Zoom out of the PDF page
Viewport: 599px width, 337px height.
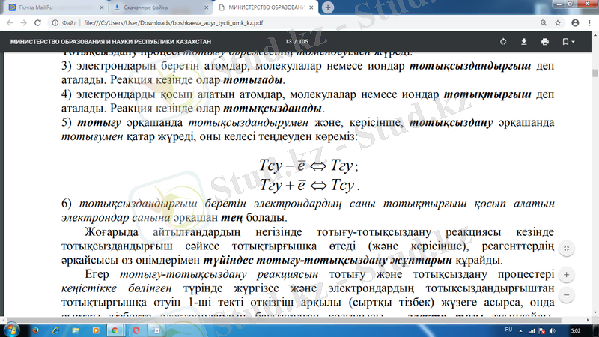tap(567, 295)
